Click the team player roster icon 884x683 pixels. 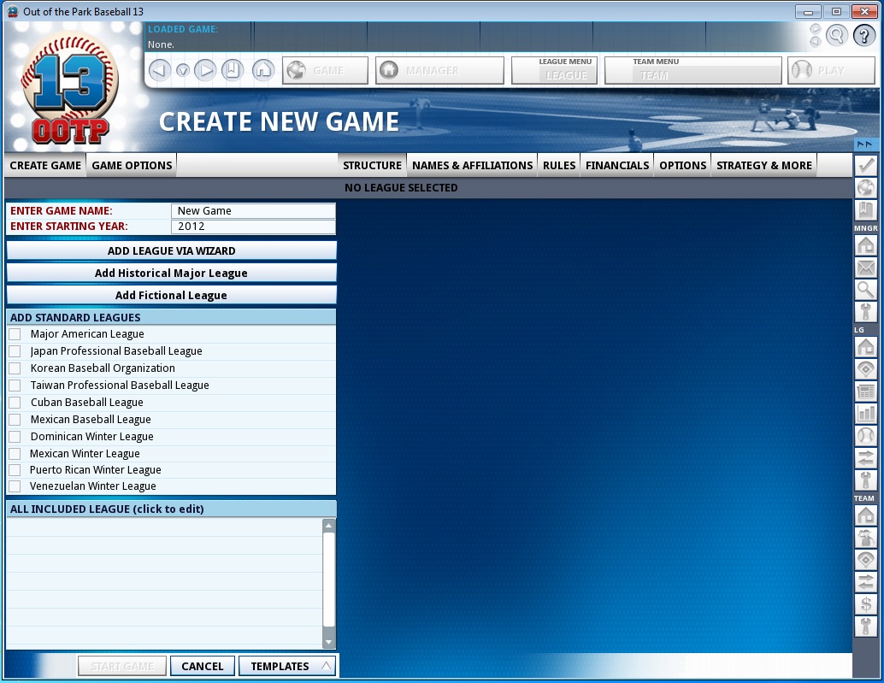pyautogui.click(x=865, y=538)
